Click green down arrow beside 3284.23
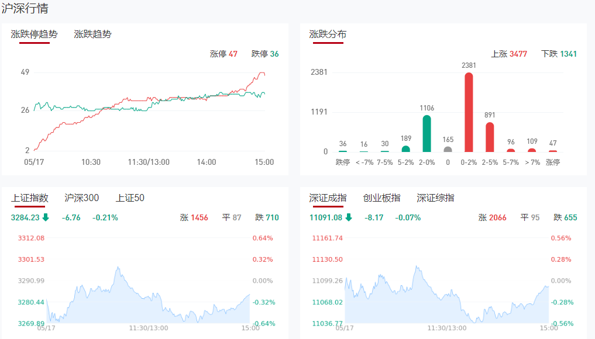The image size is (595, 339). [x=46, y=217]
